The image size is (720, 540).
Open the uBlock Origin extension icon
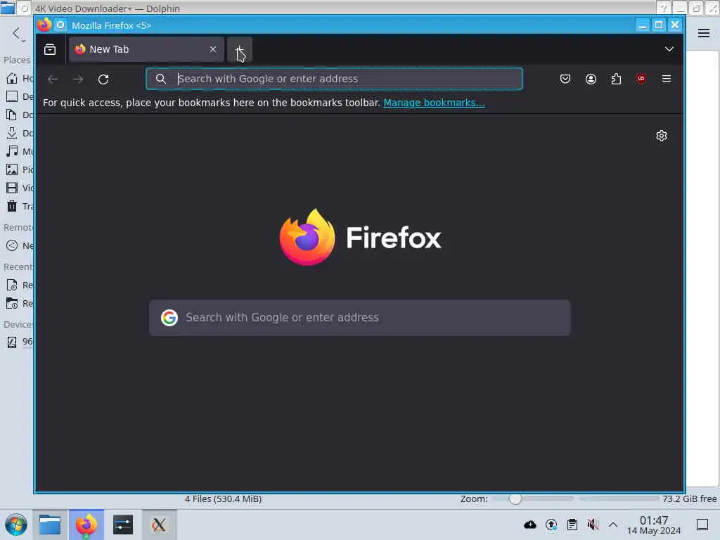click(x=641, y=79)
